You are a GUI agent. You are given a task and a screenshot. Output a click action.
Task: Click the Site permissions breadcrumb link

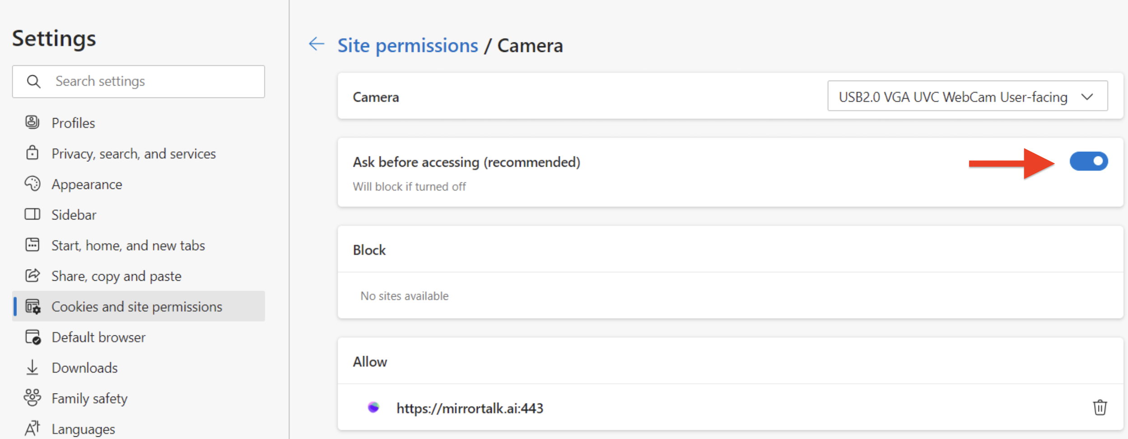pyautogui.click(x=408, y=46)
